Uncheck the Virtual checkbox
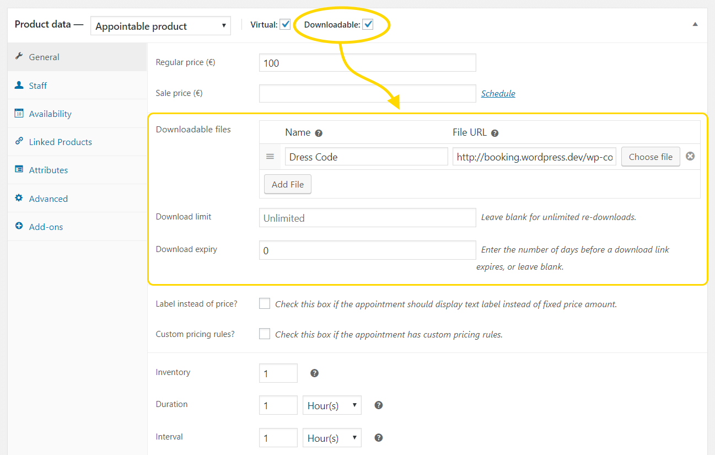715x455 pixels. (x=285, y=24)
